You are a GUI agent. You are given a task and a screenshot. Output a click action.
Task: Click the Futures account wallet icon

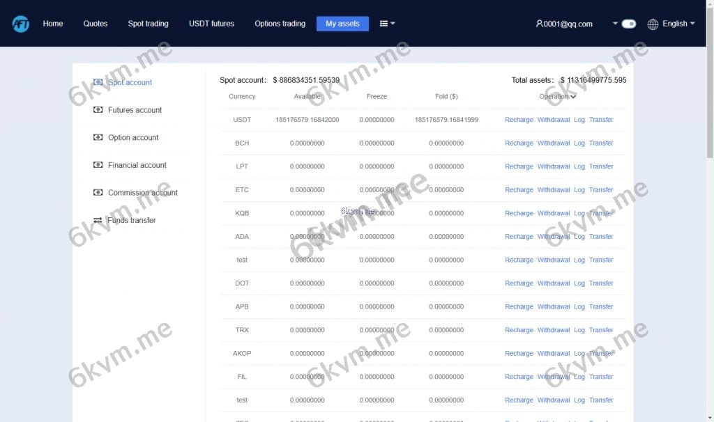[98, 110]
